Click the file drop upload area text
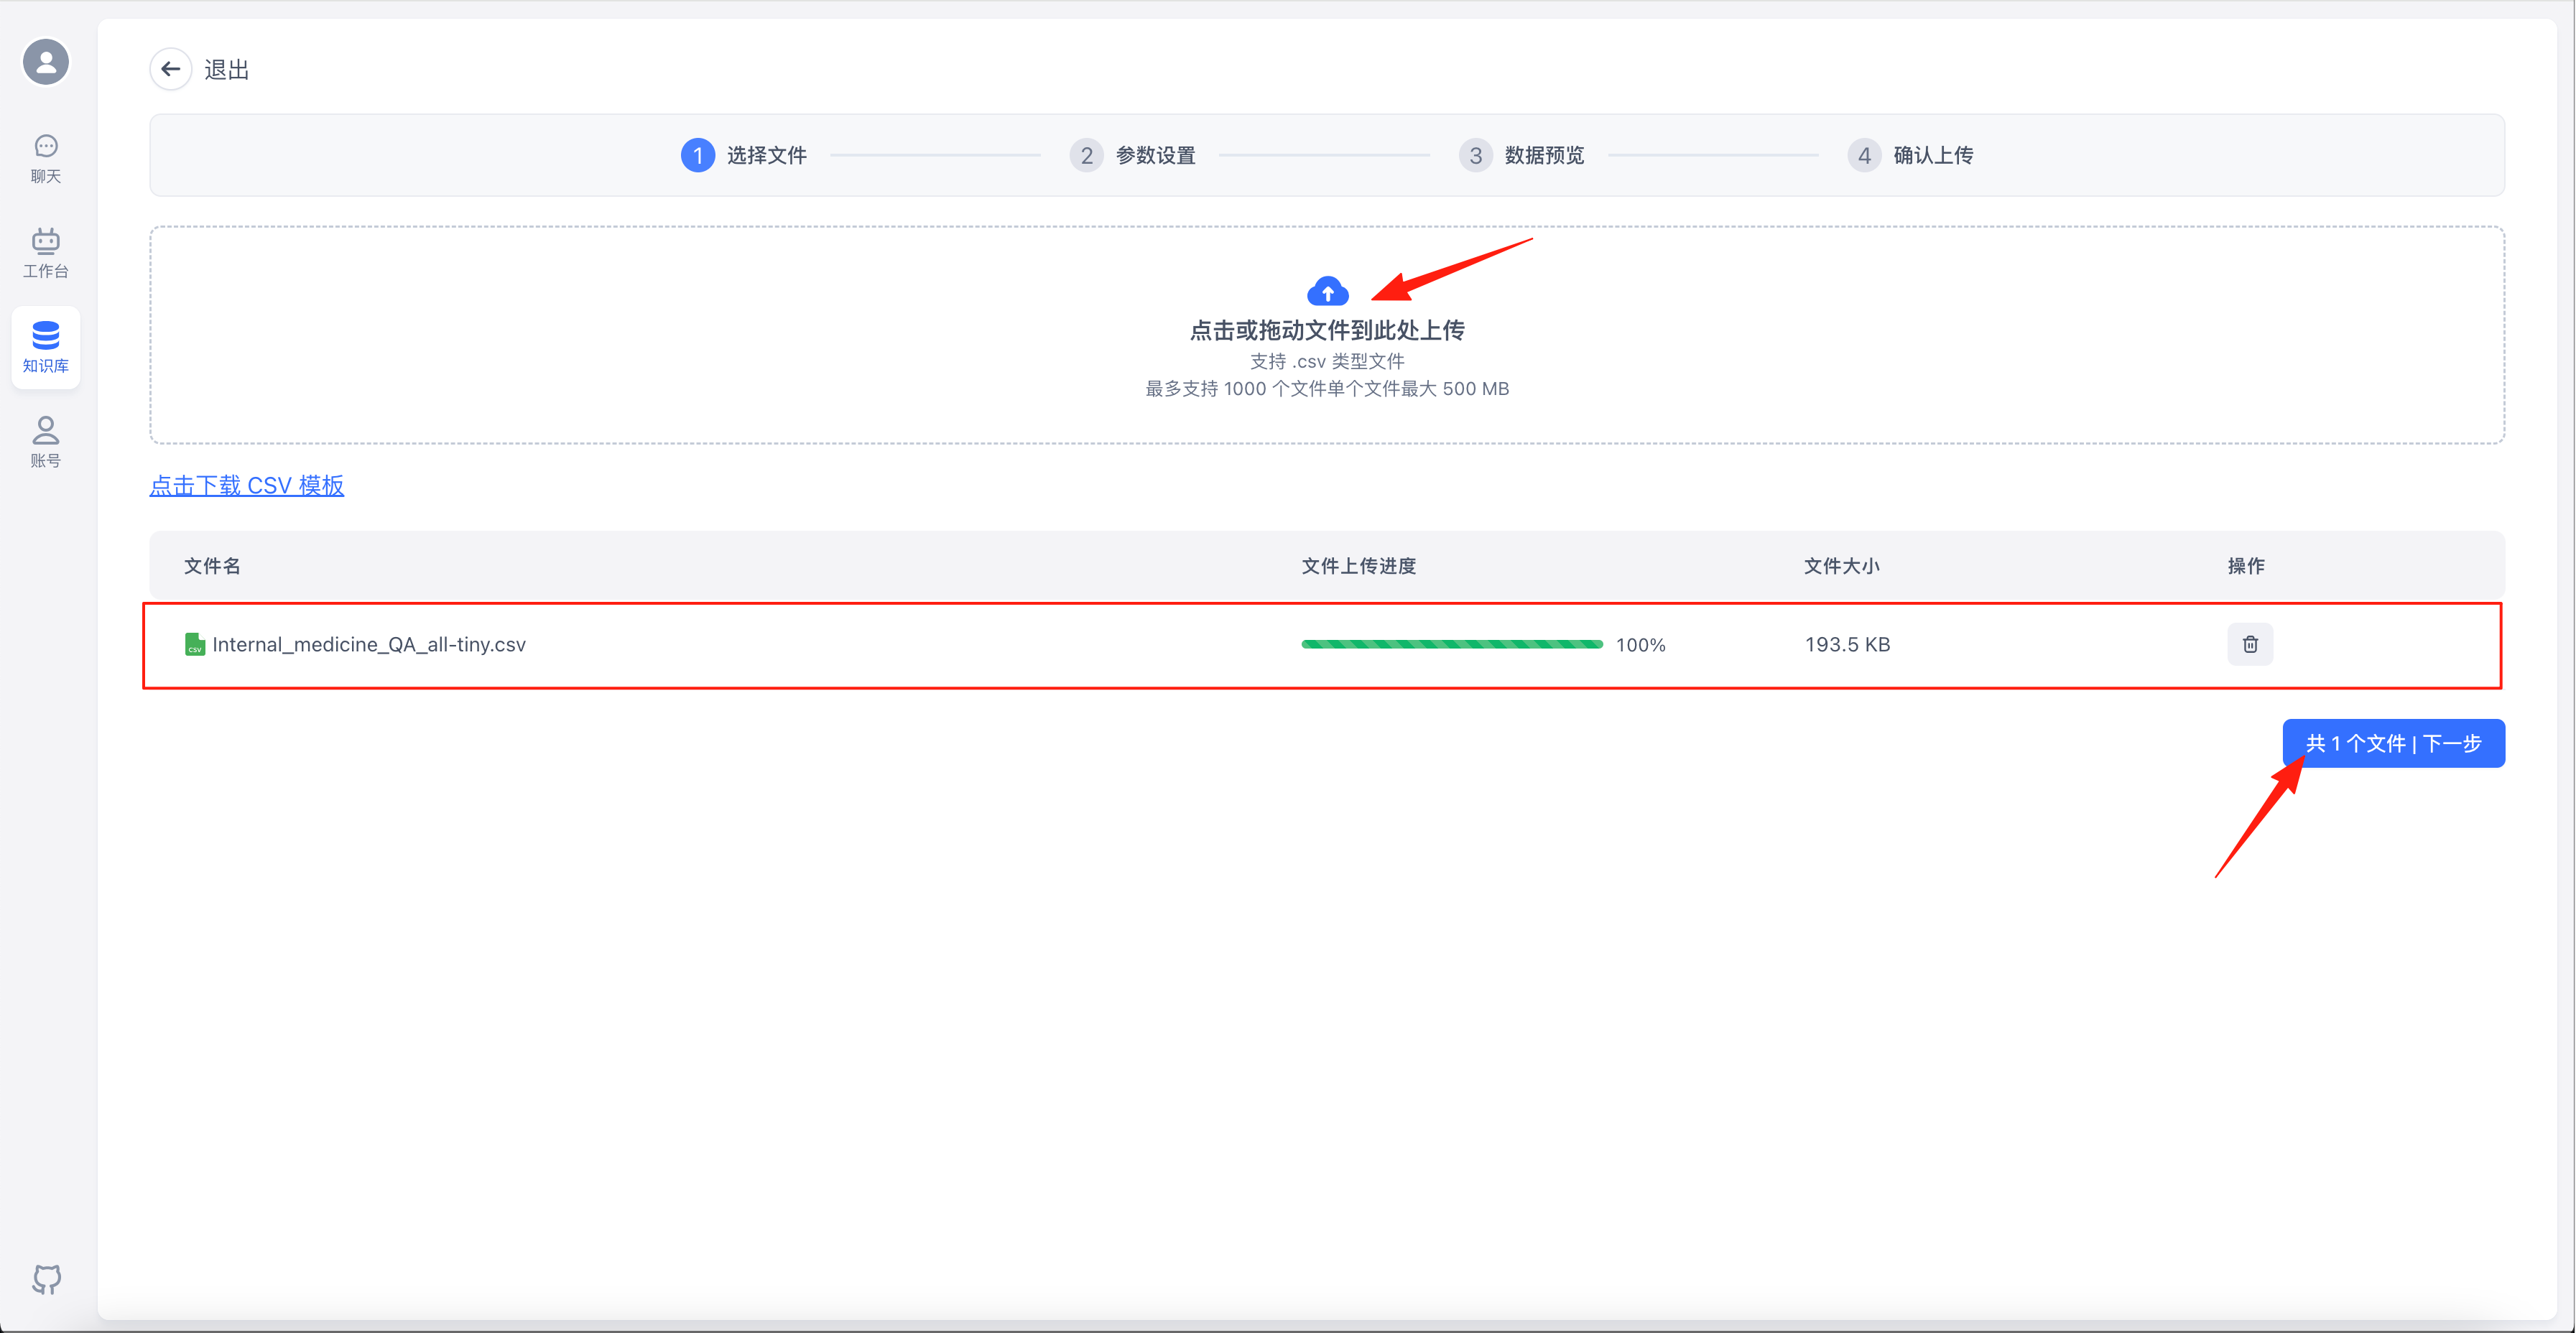Screen dimensions: 2576x1333 (1327, 330)
